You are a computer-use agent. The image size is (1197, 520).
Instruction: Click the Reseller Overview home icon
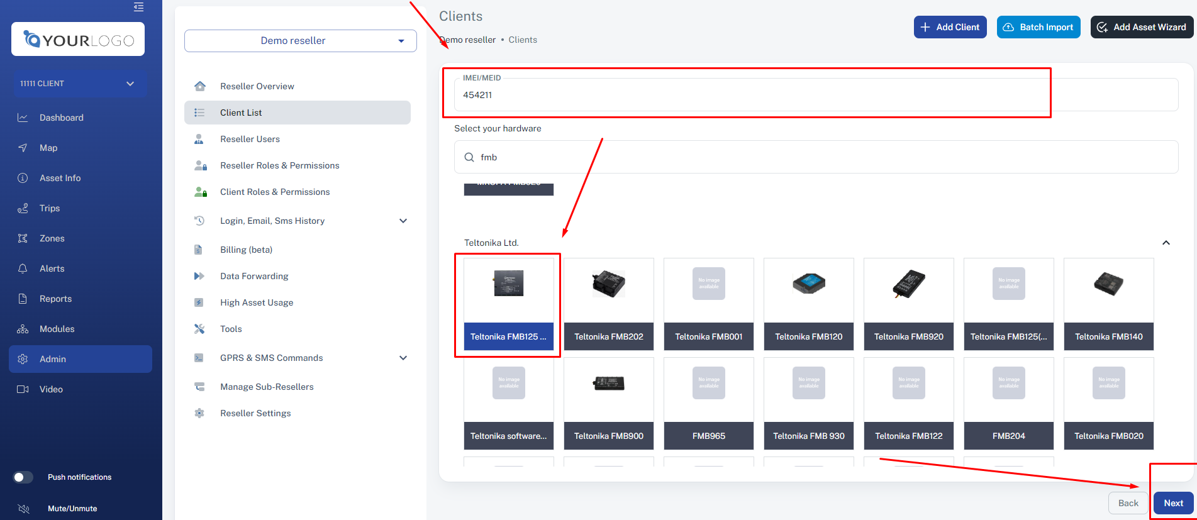tap(200, 86)
